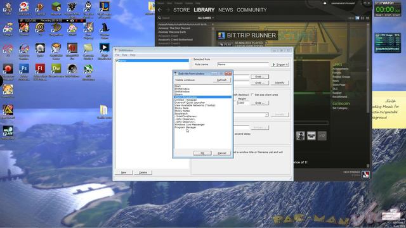Open the ALL GAMES filter dropdown in Steam

[x=206, y=18]
